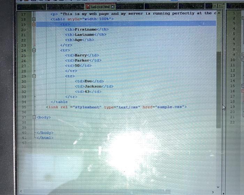Click the closing tr tag on line 28

point(71,71)
